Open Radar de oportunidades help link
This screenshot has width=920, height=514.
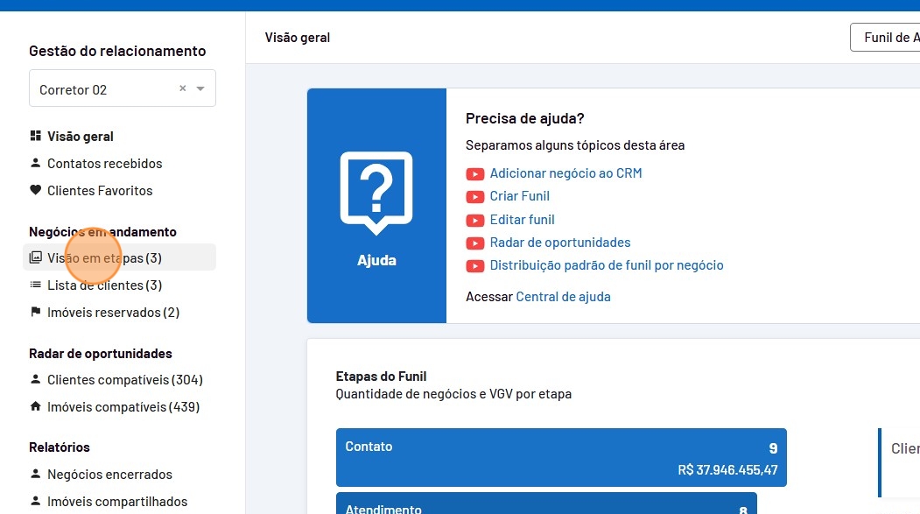tap(559, 243)
